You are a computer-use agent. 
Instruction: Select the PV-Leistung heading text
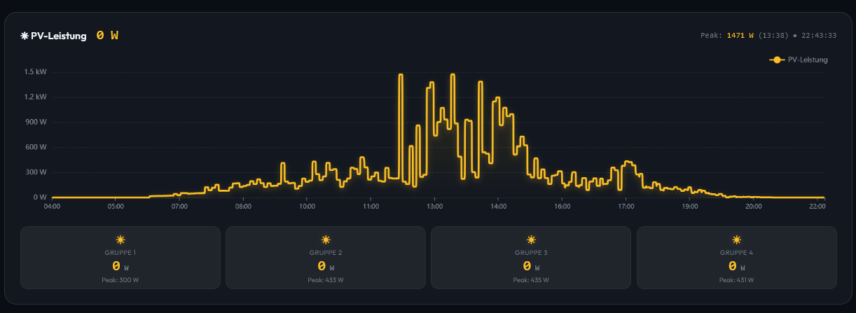coord(58,36)
